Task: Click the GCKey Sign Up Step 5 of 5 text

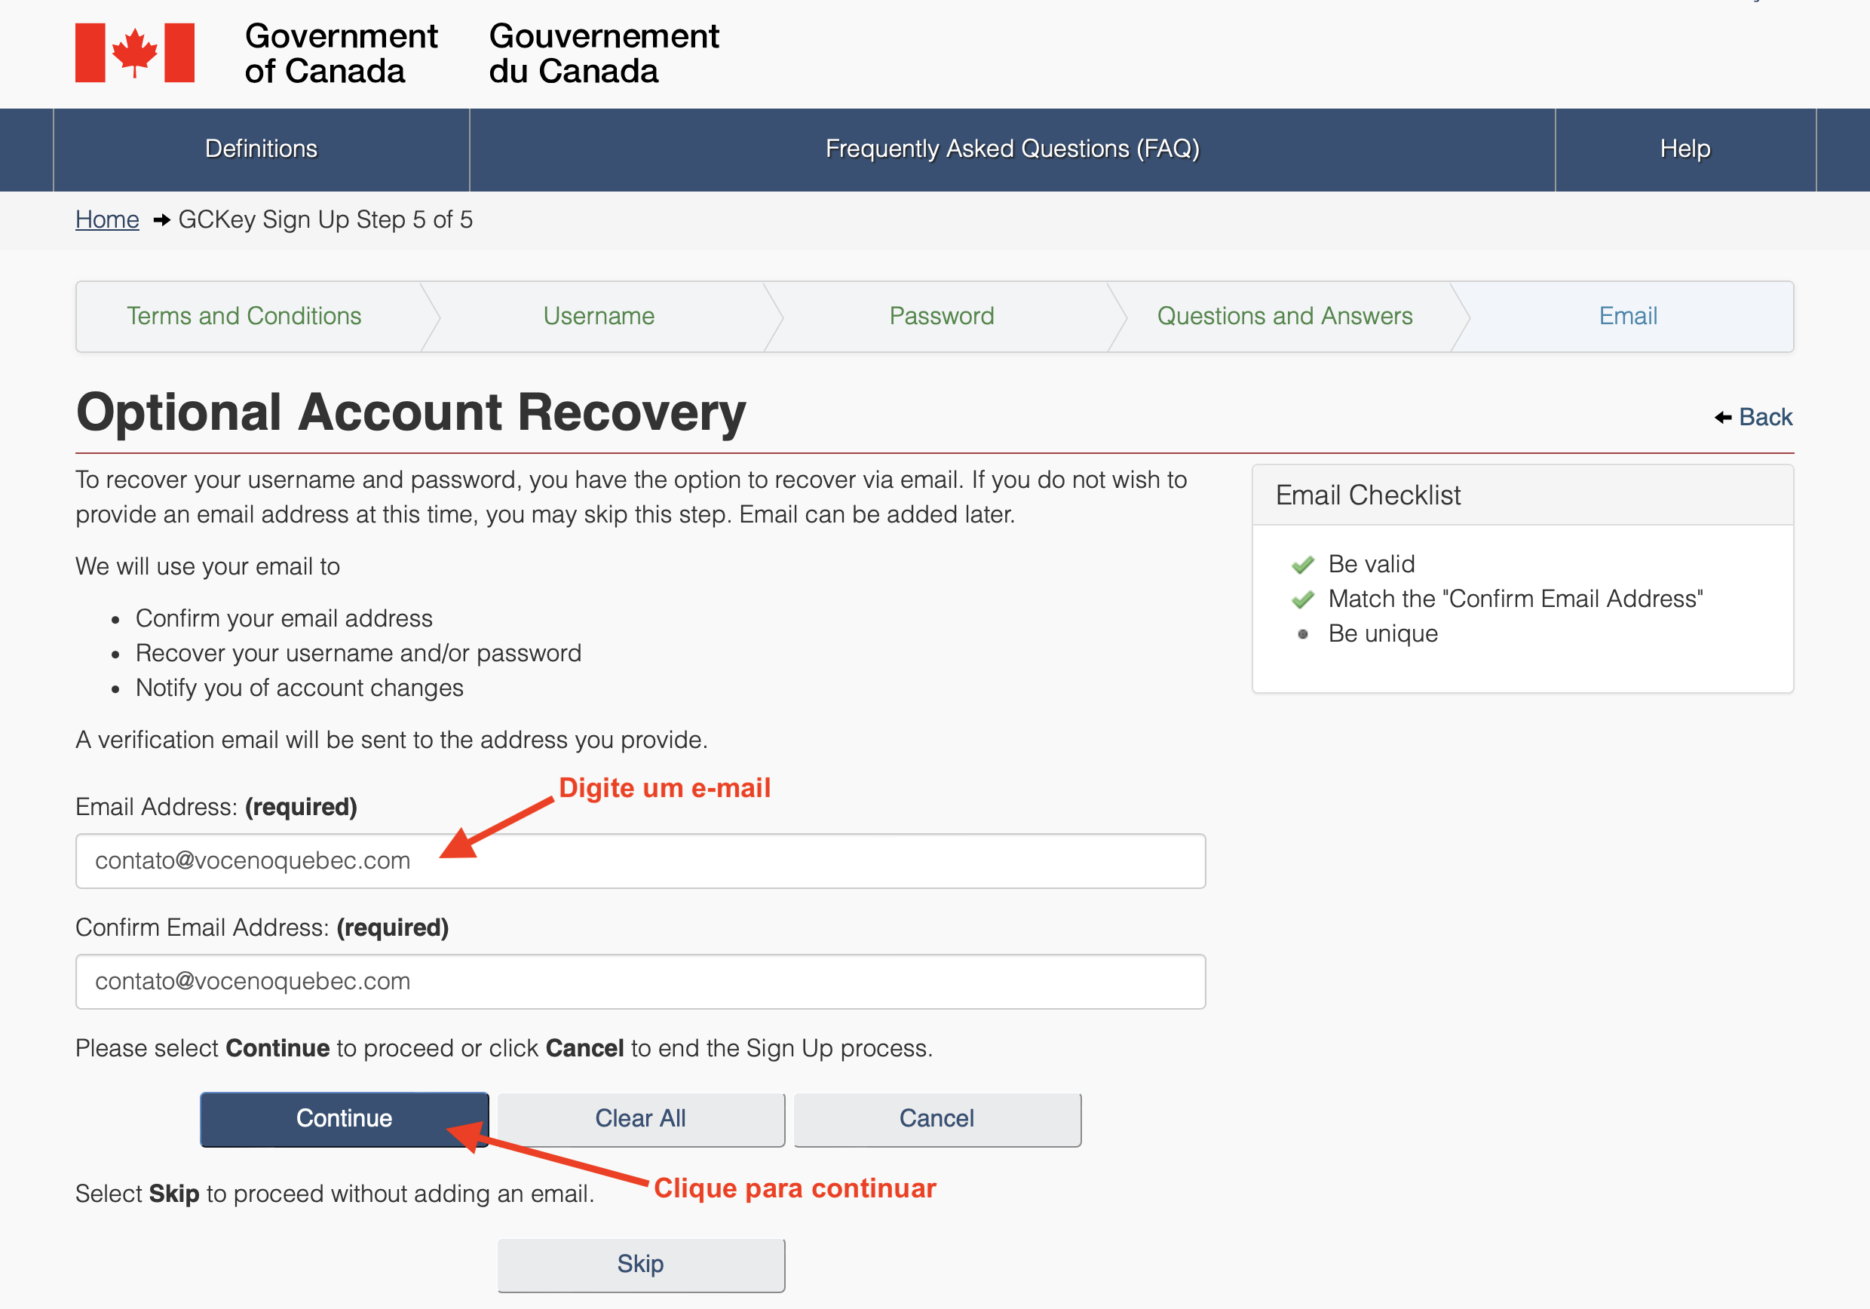Action: (x=325, y=220)
